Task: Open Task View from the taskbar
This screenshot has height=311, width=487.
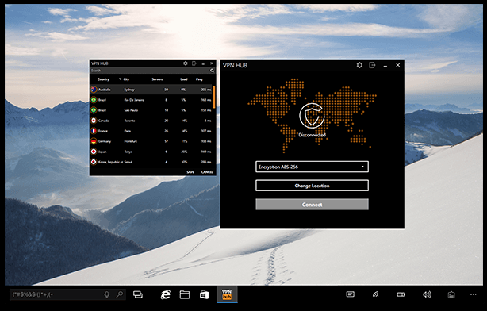Action: 138,294
